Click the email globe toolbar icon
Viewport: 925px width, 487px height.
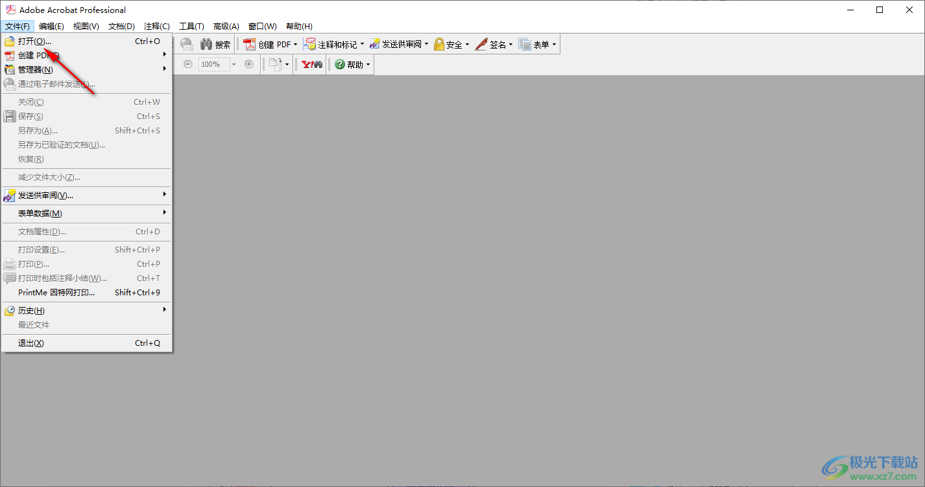[187, 44]
